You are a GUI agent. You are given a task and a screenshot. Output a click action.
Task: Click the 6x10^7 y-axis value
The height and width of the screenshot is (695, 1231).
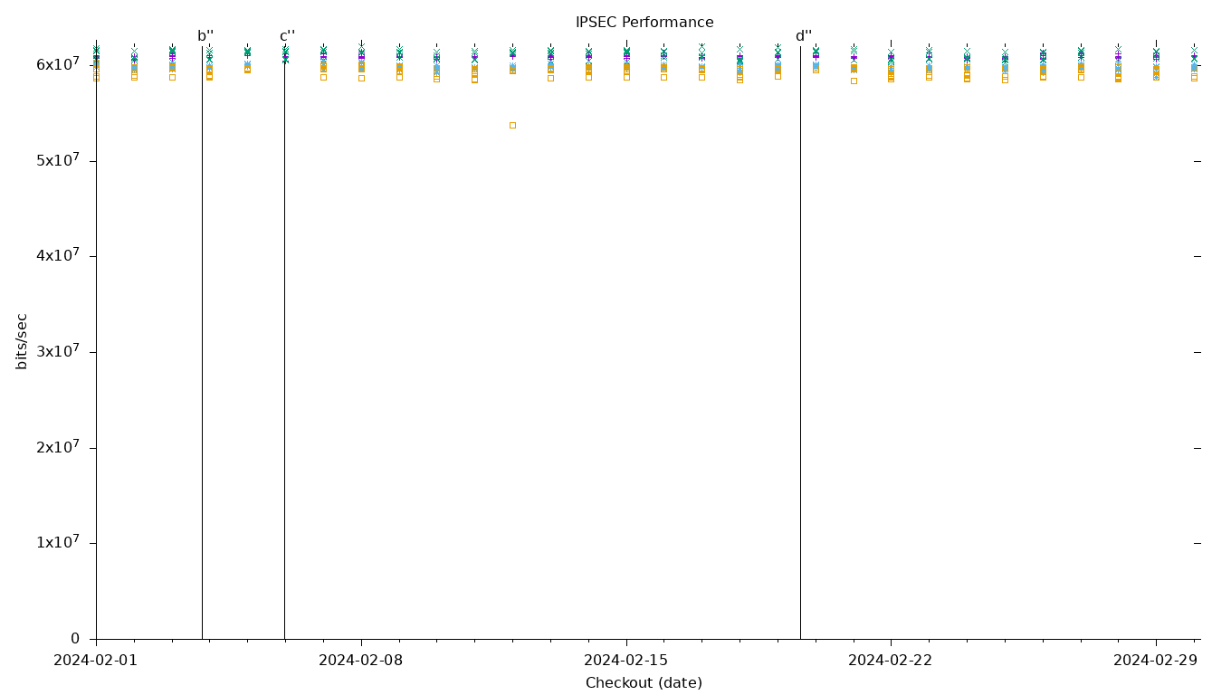pyautogui.click(x=58, y=63)
